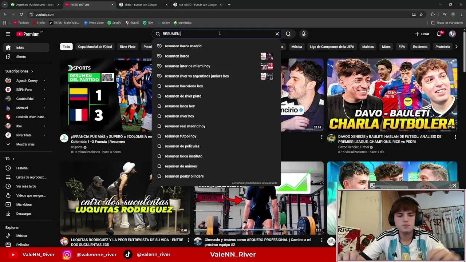Click the YouTube Premium logo
466x262 pixels.
28,34
